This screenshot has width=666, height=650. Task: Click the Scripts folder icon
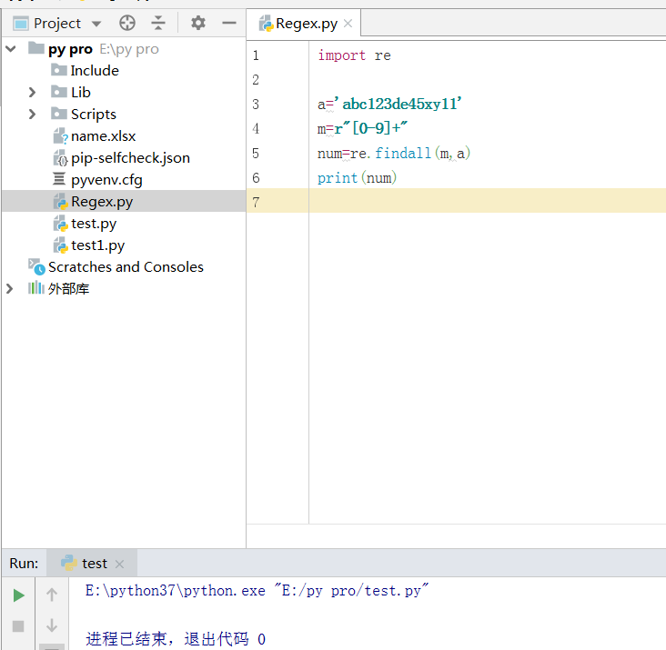[x=59, y=114]
